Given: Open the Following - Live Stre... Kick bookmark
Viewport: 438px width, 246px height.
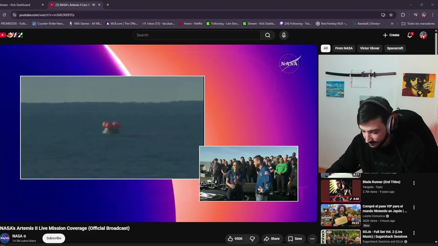Looking at the screenshot, I should (222, 24).
